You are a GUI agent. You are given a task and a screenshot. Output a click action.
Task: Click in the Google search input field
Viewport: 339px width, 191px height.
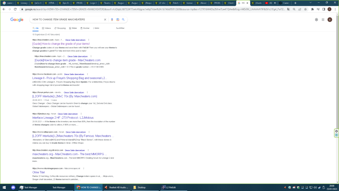(67, 19)
